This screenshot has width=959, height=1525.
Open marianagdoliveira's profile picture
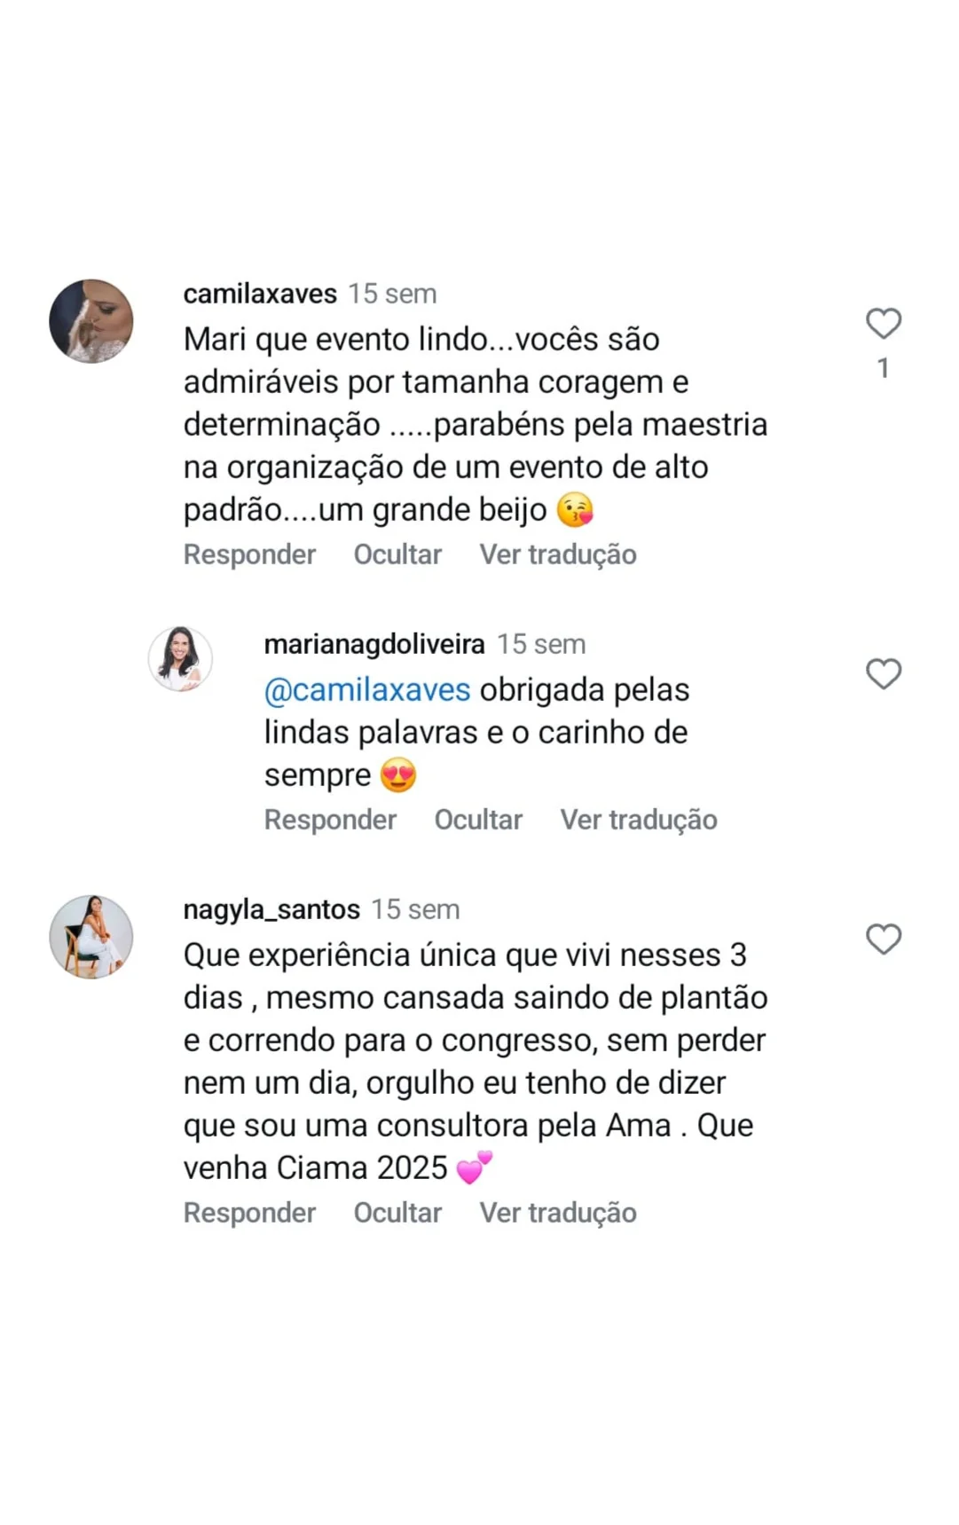[x=180, y=659]
